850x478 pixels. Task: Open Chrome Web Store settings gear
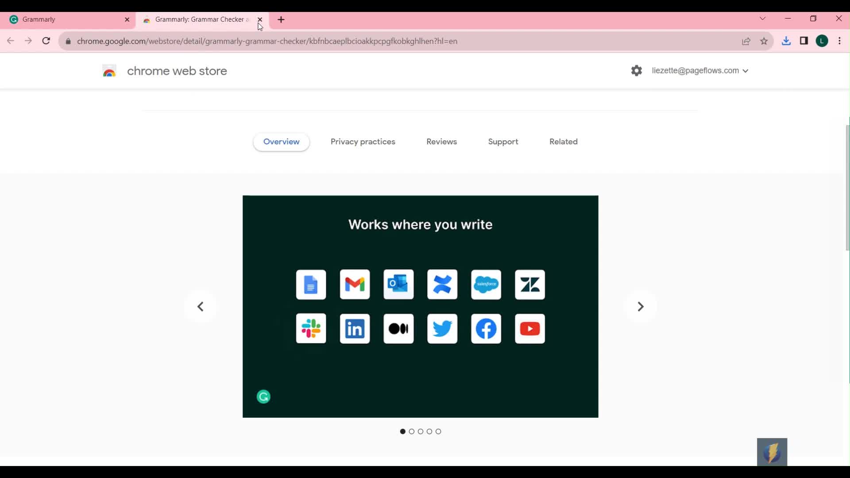tap(637, 70)
